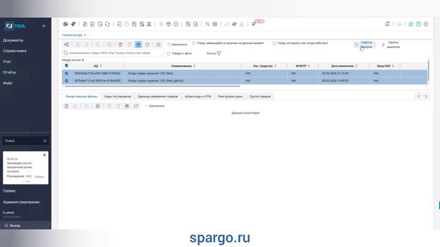Viewport: 440px width, 247px height.
Task: Click the highlighted blue icon in nomenclature toolbar
Action: (138, 45)
